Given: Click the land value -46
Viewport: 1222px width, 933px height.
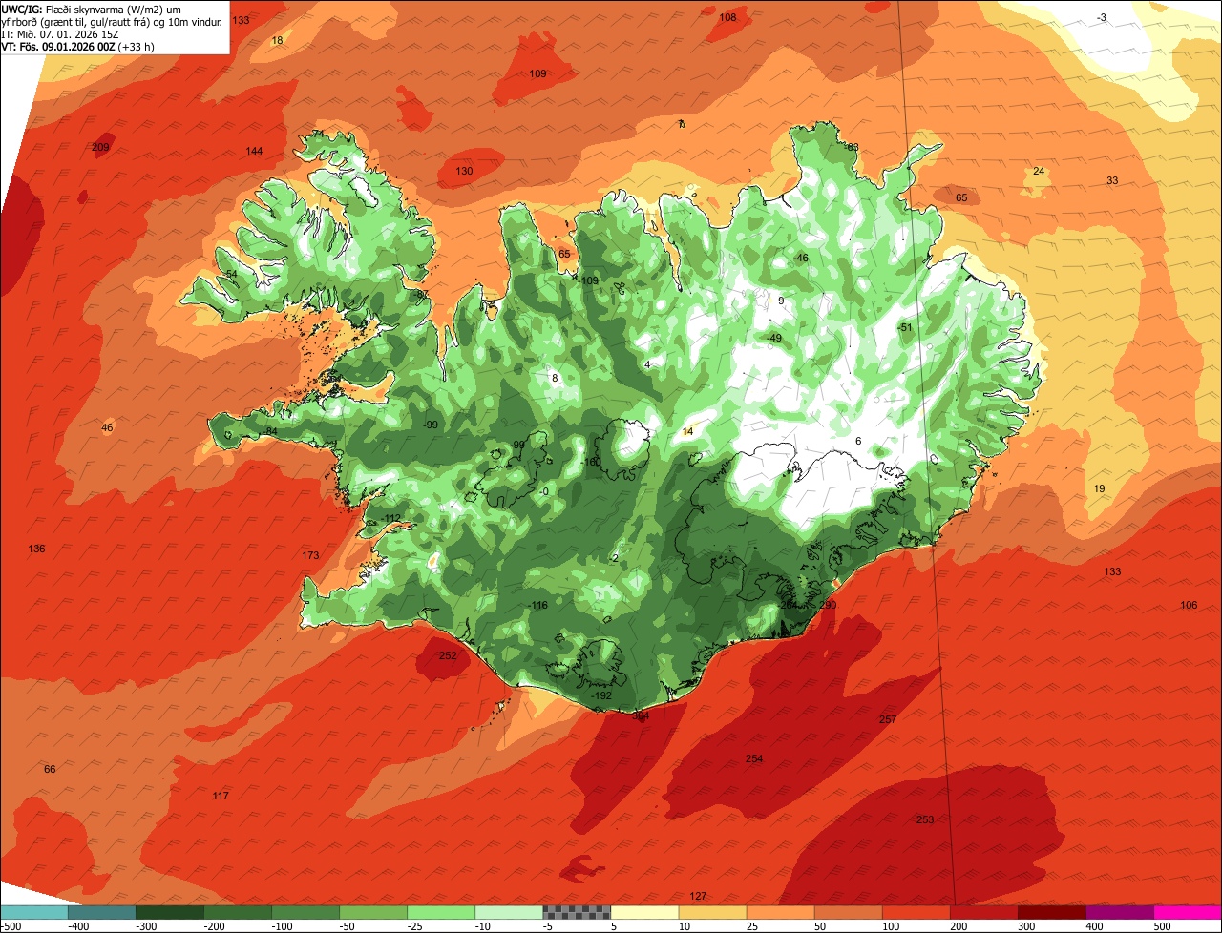Looking at the screenshot, I should tap(801, 258).
